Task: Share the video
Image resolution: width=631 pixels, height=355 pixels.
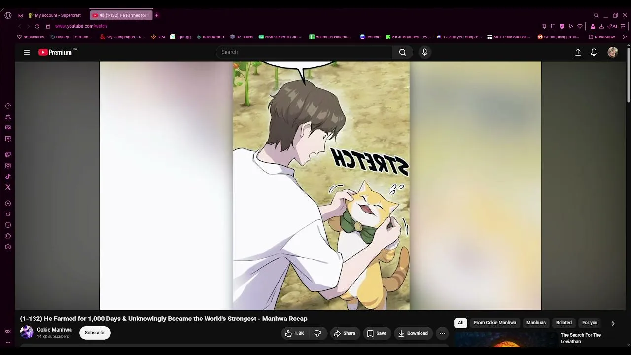Action: [x=345, y=334]
